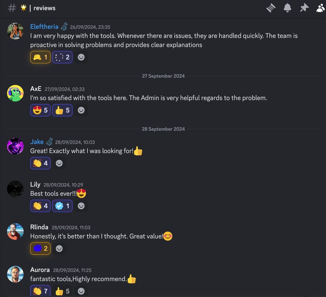The height and width of the screenshot is (297, 326).
Task: Add a reaction to Jake's message
Action: click(59, 163)
